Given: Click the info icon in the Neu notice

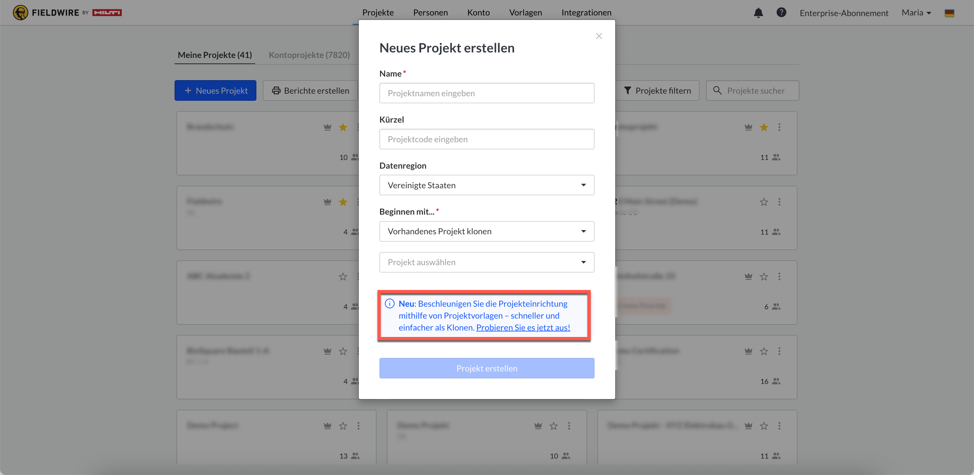Looking at the screenshot, I should coord(389,303).
